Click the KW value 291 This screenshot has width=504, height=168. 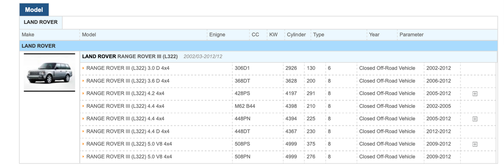pyautogui.click(x=311, y=93)
